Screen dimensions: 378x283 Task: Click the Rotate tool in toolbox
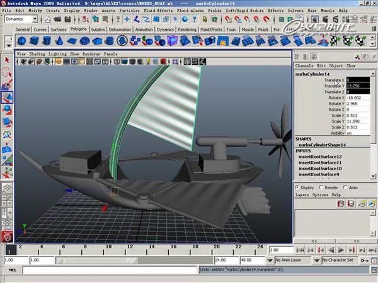coord(8,110)
